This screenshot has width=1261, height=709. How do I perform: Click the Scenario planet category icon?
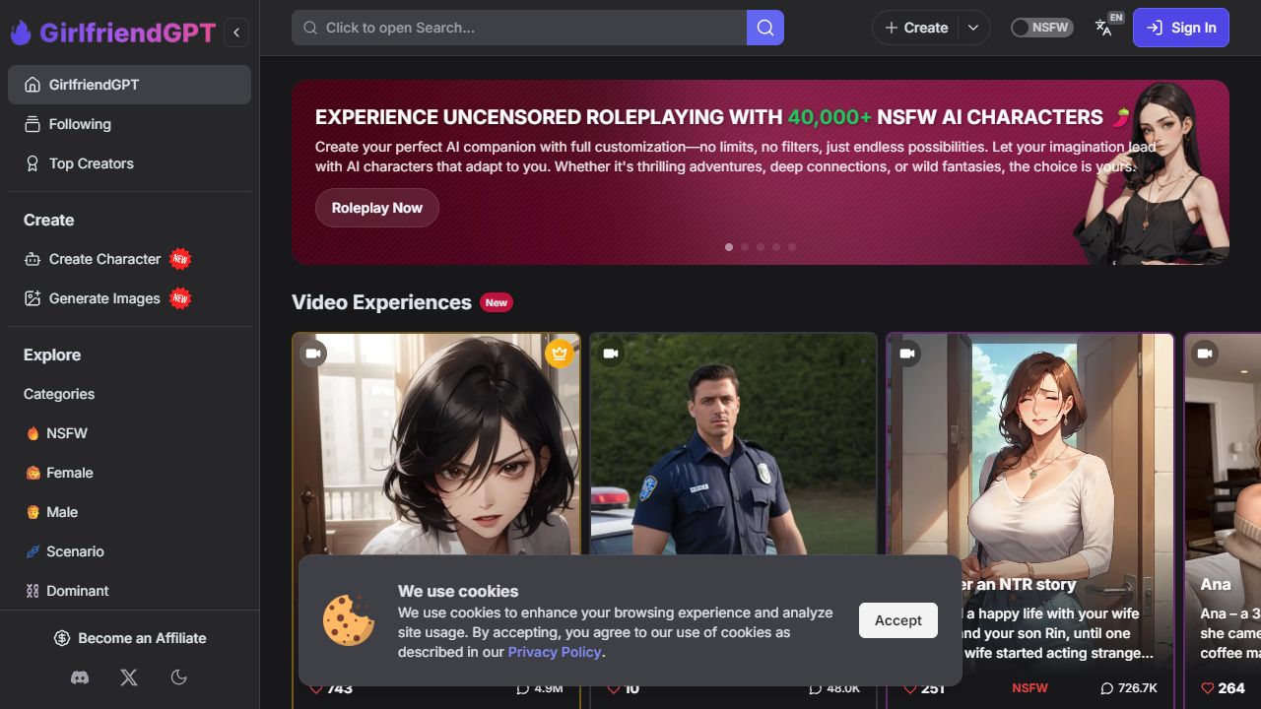[33, 551]
